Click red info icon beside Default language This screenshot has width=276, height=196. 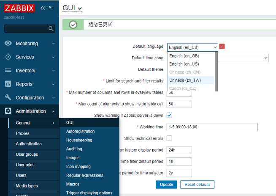(222, 47)
